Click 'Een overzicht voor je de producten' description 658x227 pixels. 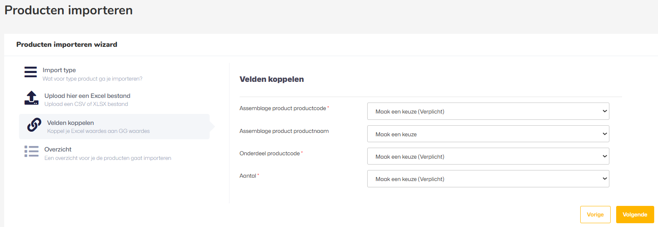coord(108,158)
